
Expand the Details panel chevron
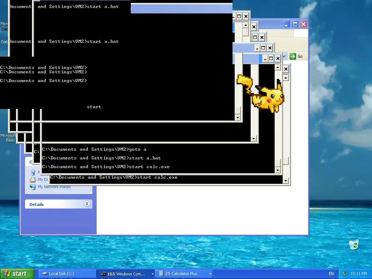pyautogui.click(x=87, y=204)
